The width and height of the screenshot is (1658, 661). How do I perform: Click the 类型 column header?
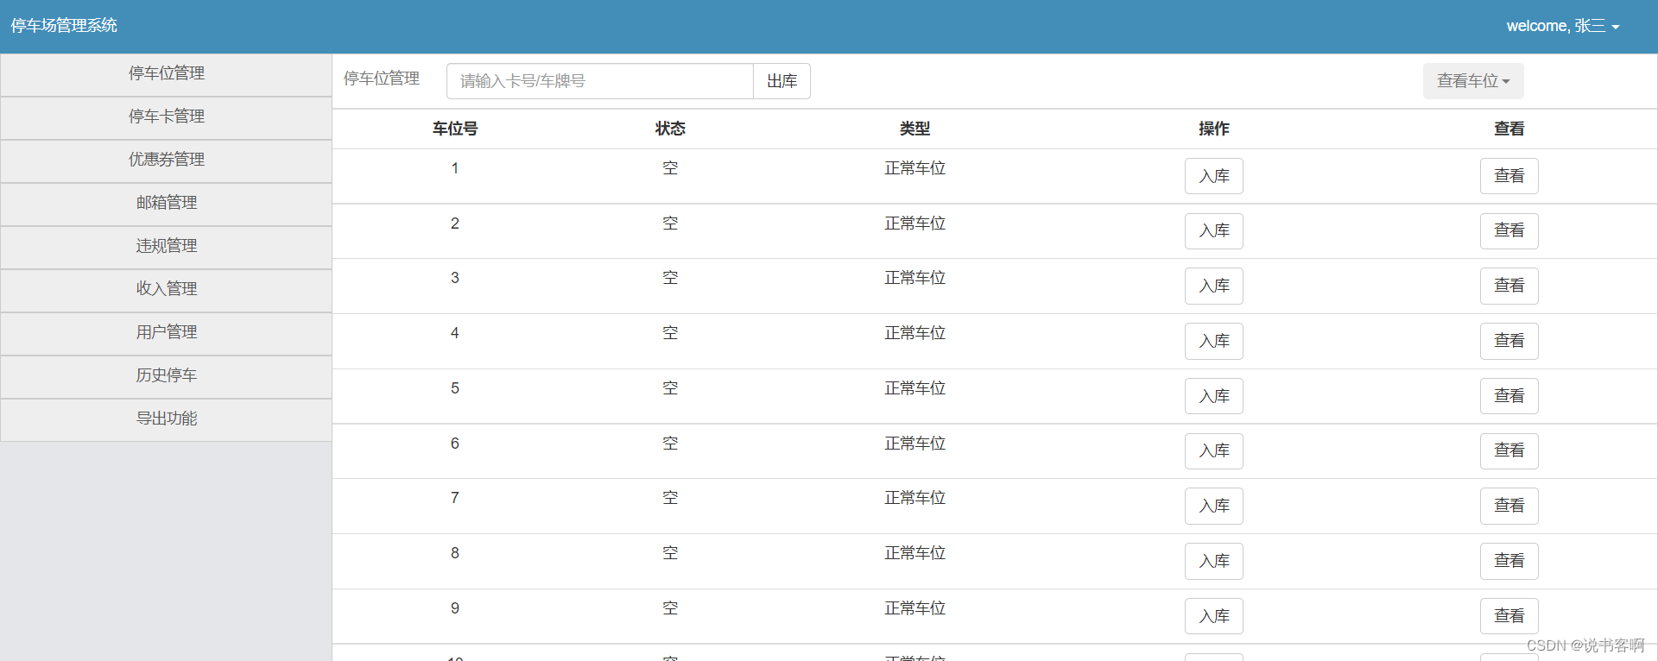point(914,129)
